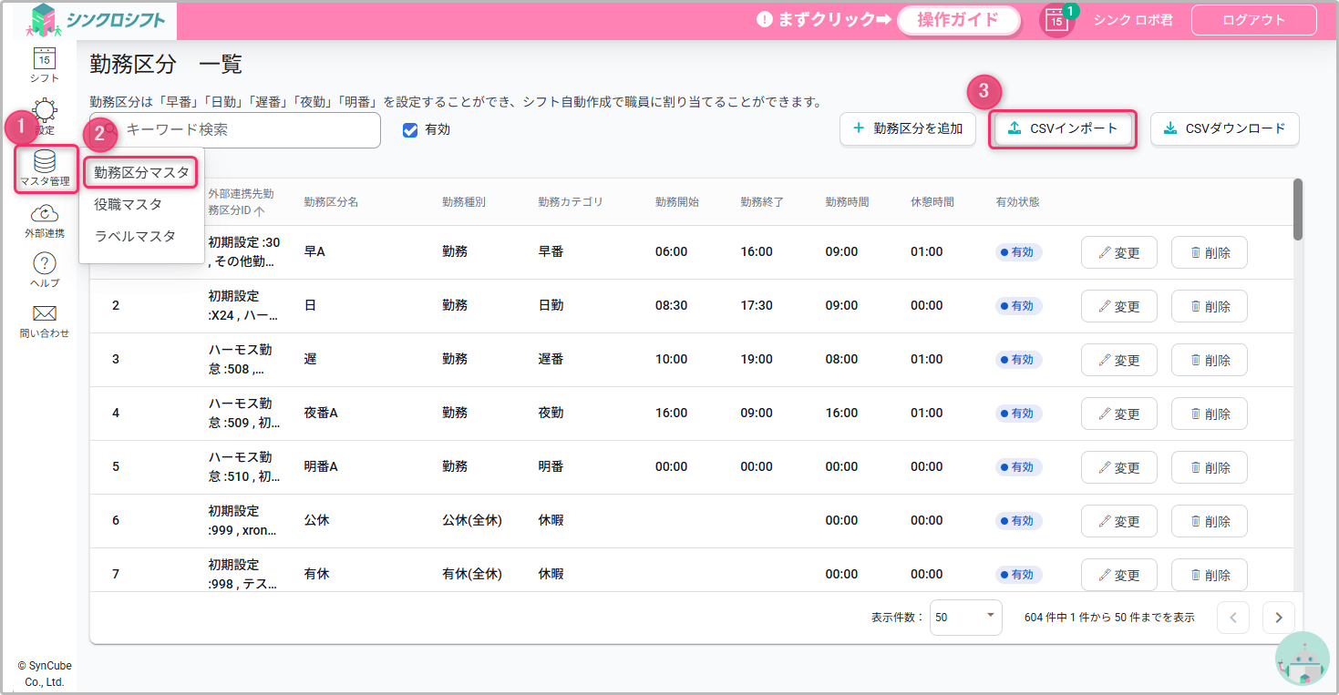Go to next page of results
Viewport: 1339px width, 695px height.
point(1278,618)
